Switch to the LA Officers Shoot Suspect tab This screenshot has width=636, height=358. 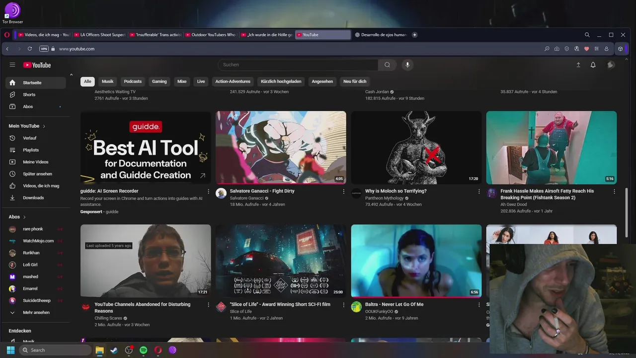pos(99,35)
